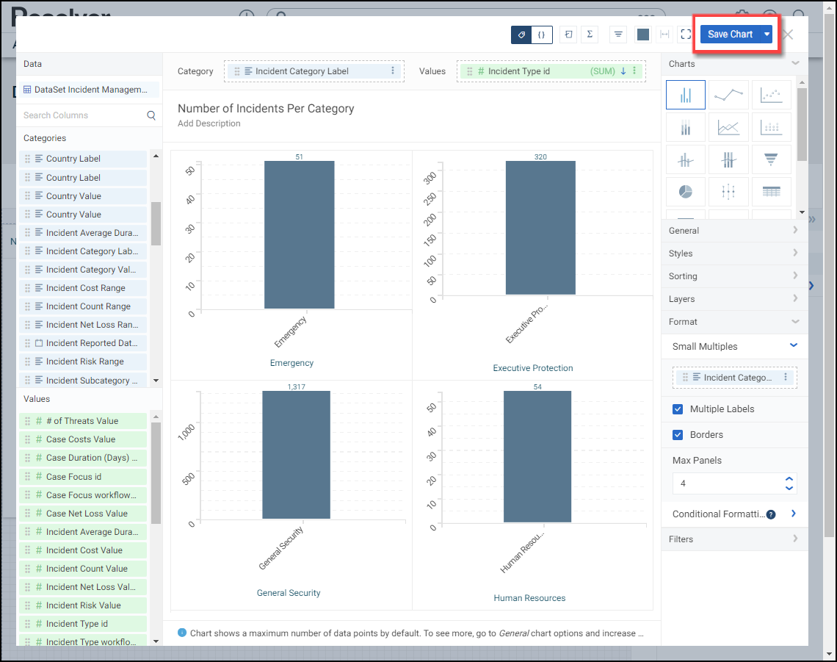Click the search icon in Search Columns
The width and height of the screenshot is (837, 662).
[x=151, y=115]
